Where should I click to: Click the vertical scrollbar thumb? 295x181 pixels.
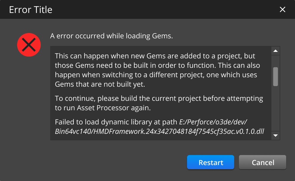[276, 77]
